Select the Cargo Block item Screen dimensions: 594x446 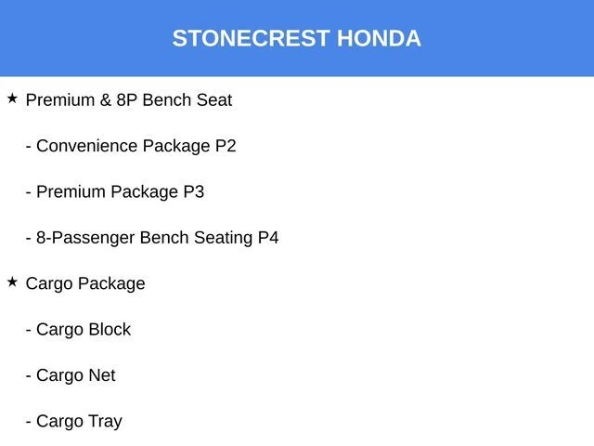[78, 330]
